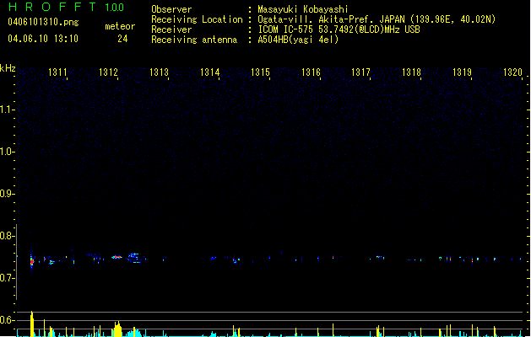The width and height of the screenshot is (531, 337).
Task: Select the Ogata-vill. Akita-Pref. JAPAN location text
Action: pyautogui.click(x=377, y=19)
